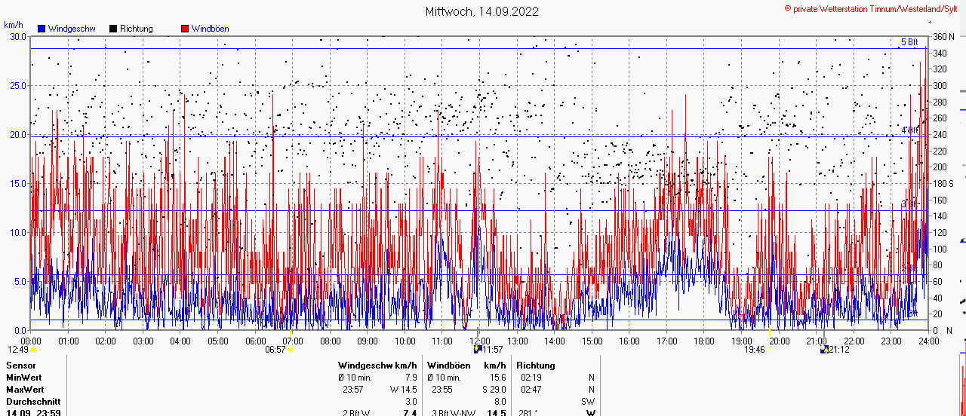The image size is (966, 416).
Task: Click the 15.6 minimum gust value
Action: pos(498,377)
